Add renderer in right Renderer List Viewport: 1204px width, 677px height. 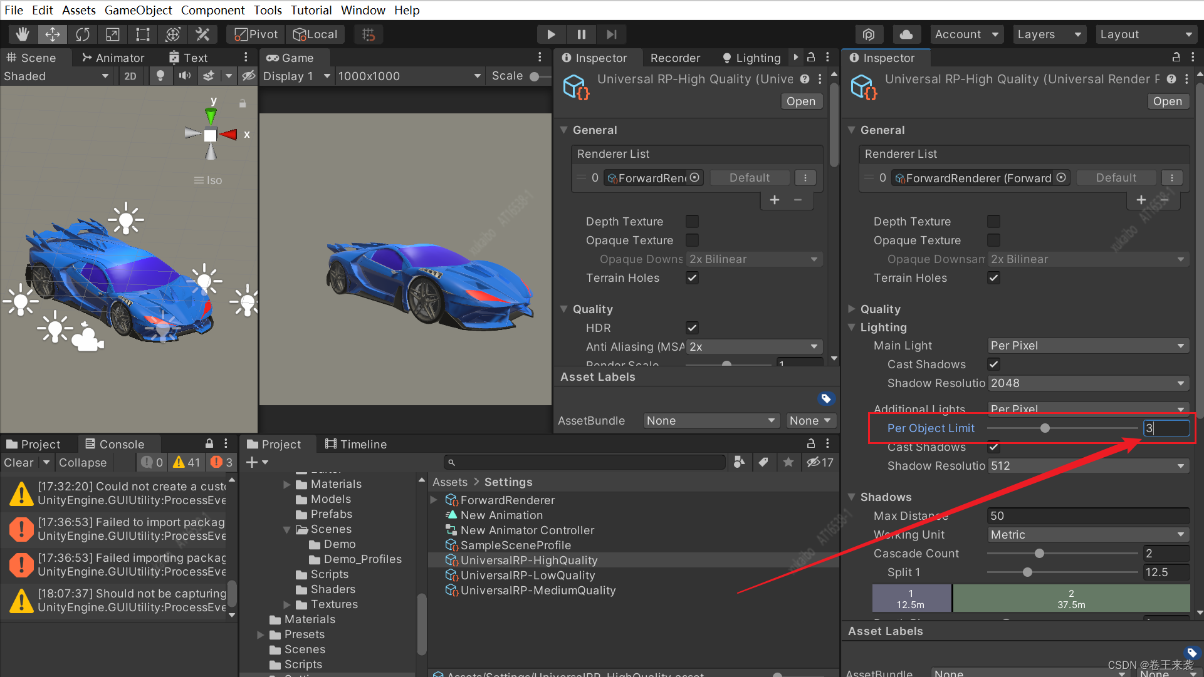point(1141,200)
